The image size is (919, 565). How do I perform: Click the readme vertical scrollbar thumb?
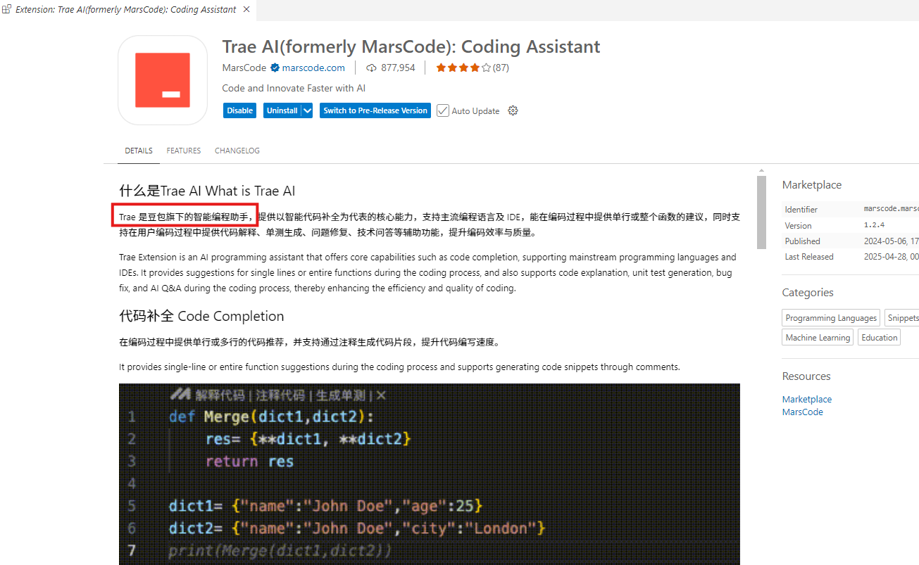click(761, 212)
